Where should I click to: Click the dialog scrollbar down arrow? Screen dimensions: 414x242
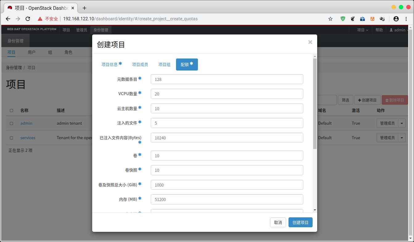(315, 210)
